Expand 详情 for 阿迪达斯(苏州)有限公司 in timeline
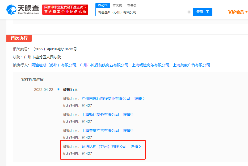Image resolution: width=248 pixels, height=166 pixels. coord(136,147)
